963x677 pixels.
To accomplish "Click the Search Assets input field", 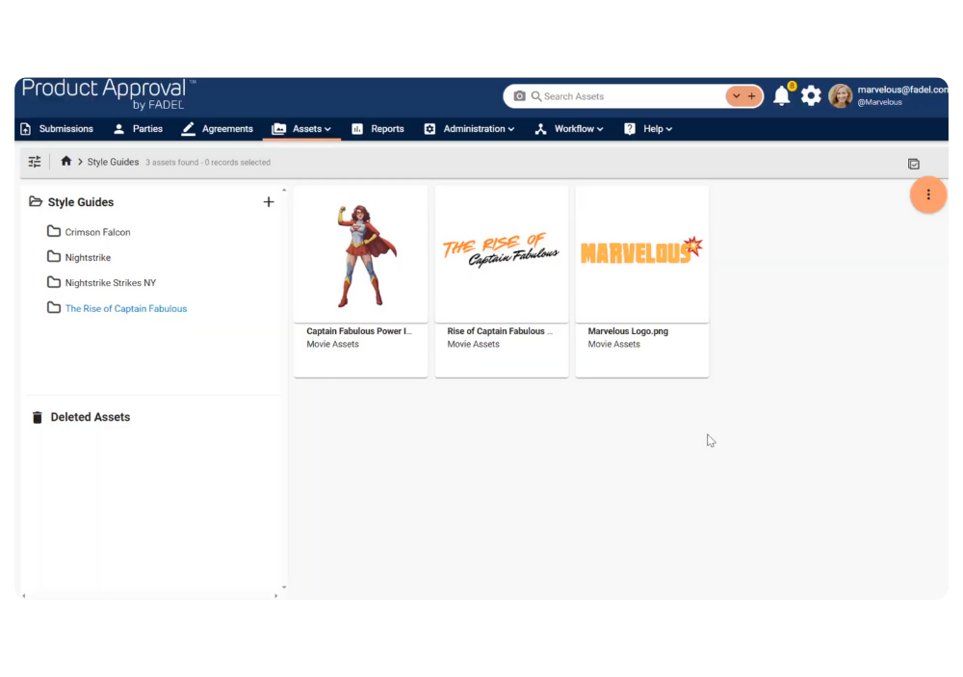I will (626, 96).
